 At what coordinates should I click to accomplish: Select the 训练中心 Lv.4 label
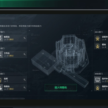coord(105,38)
